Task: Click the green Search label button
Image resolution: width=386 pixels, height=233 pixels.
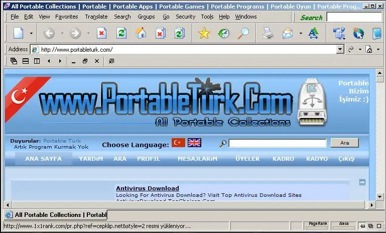Action: (311, 18)
